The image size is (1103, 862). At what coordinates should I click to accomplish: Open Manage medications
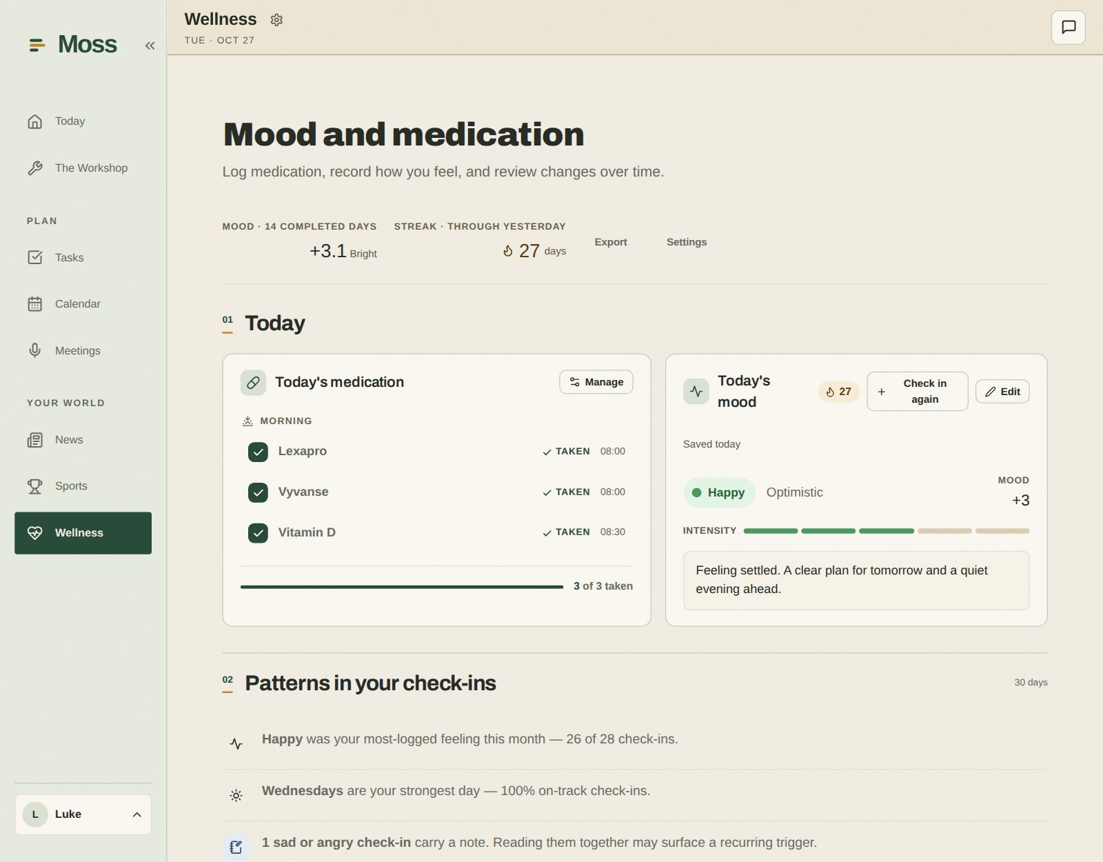[596, 382]
